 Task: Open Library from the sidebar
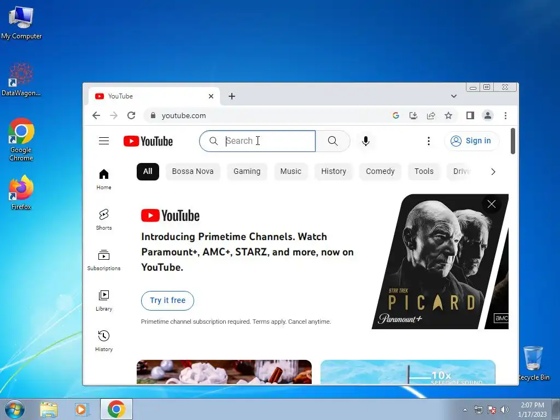pyautogui.click(x=103, y=300)
